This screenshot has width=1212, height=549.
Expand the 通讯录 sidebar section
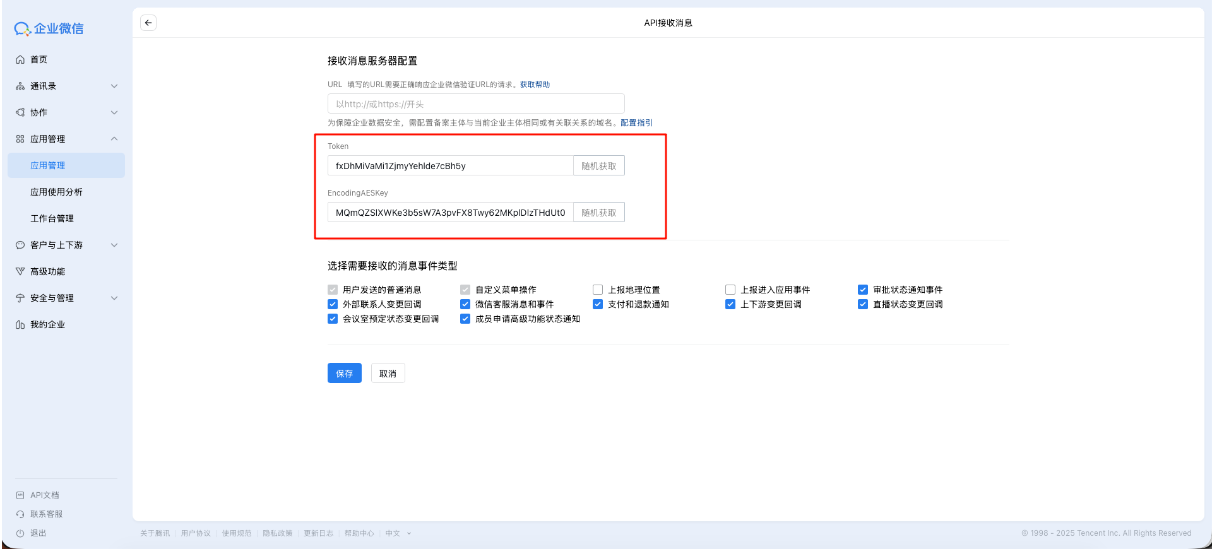point(114,86)
